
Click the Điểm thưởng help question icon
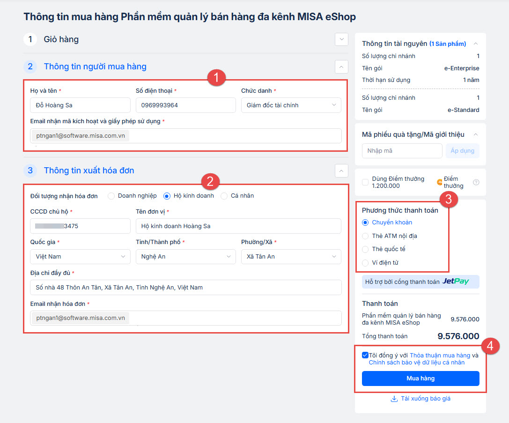(476, 182)
